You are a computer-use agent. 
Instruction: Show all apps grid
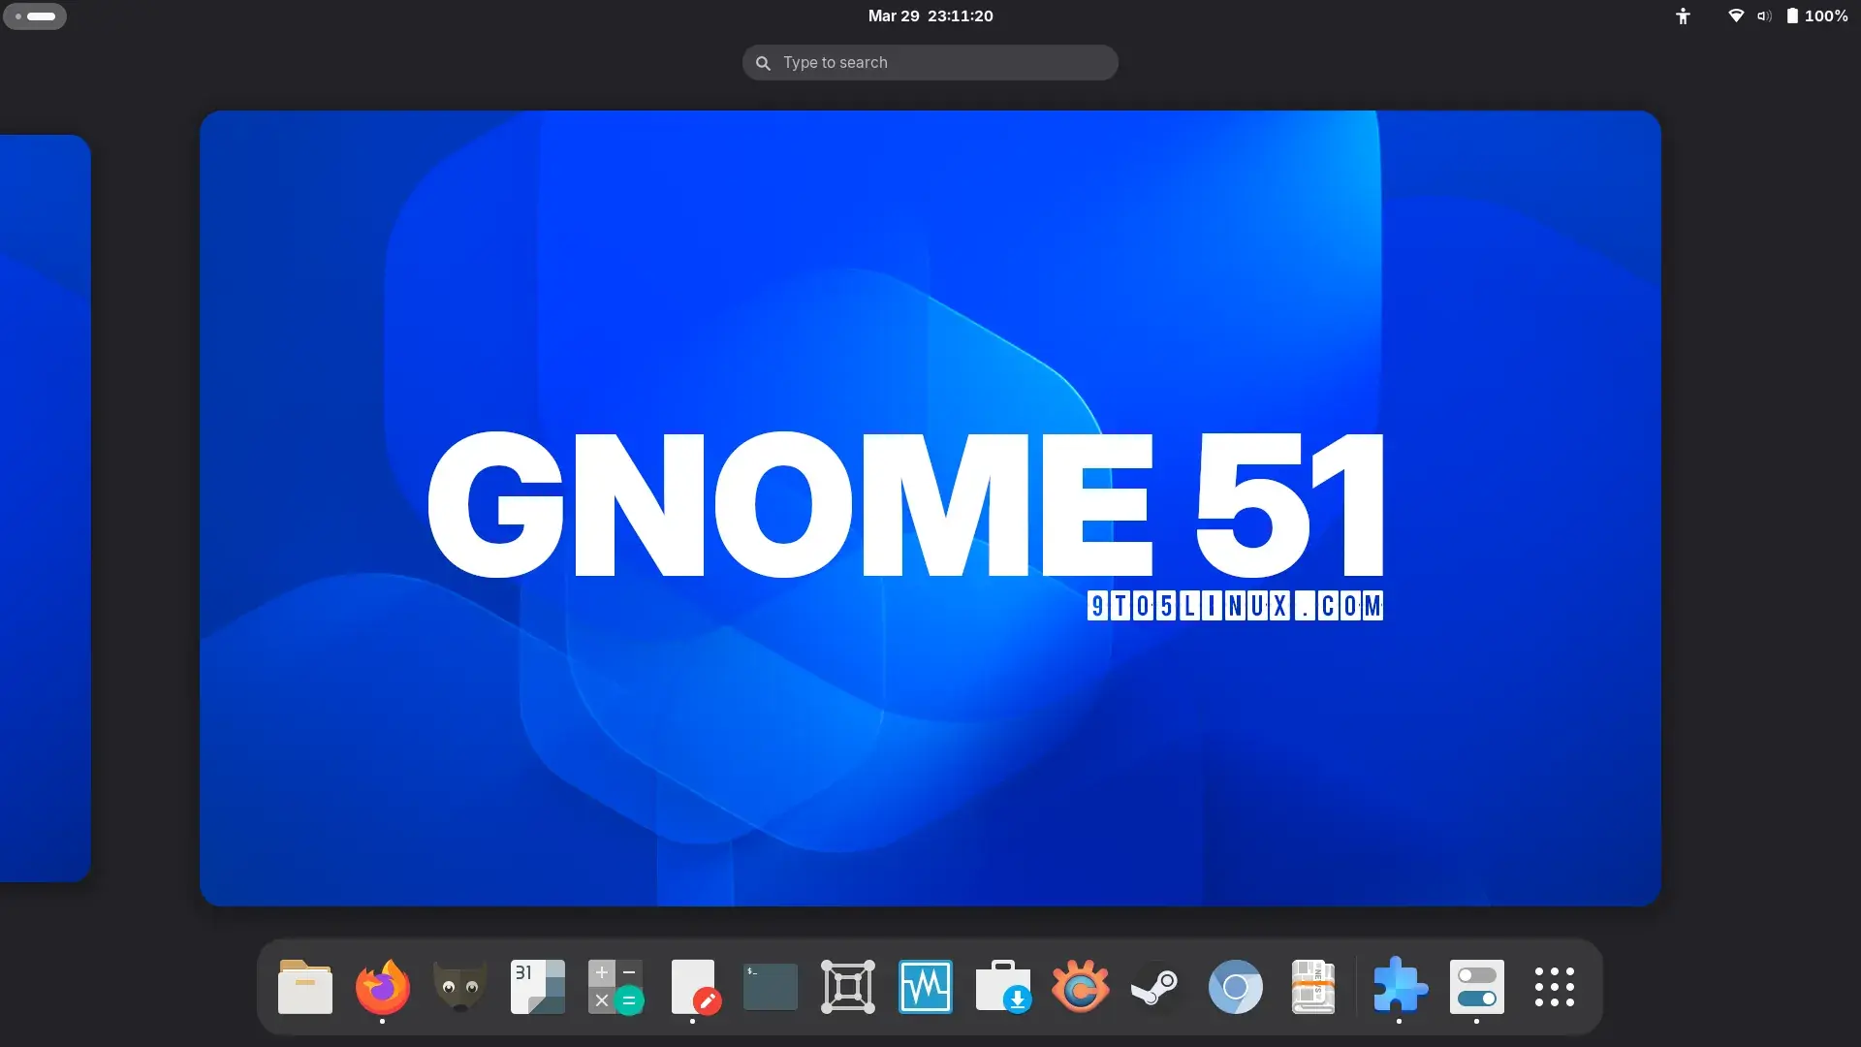point(1555,987)
